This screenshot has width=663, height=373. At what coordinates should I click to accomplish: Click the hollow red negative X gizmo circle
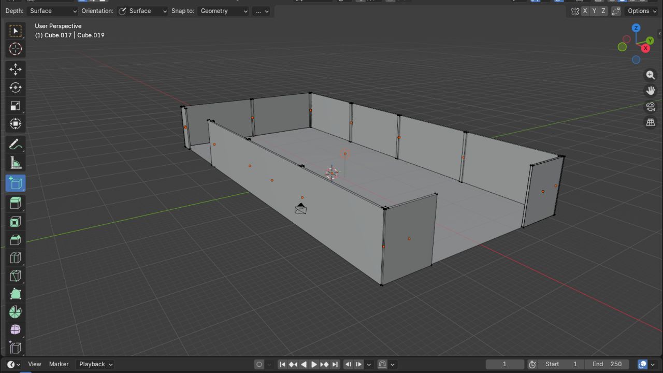(627, 39)
